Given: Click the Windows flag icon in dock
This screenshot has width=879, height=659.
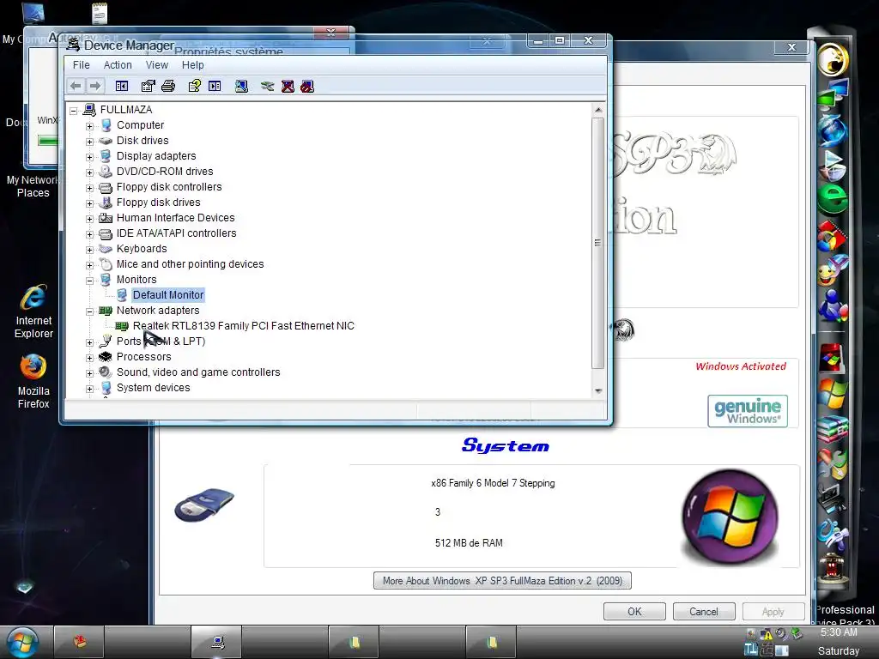Looking at the screenshot, I should [833, 393].
